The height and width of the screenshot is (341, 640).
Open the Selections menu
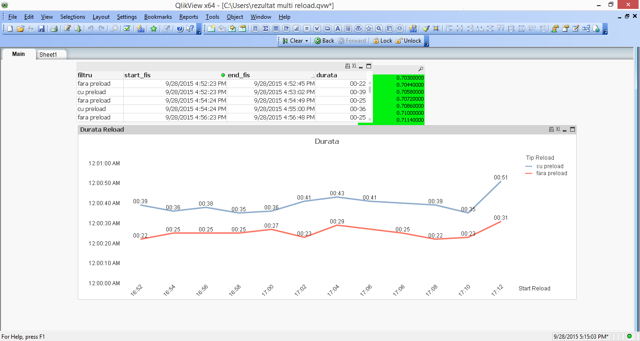73,17
